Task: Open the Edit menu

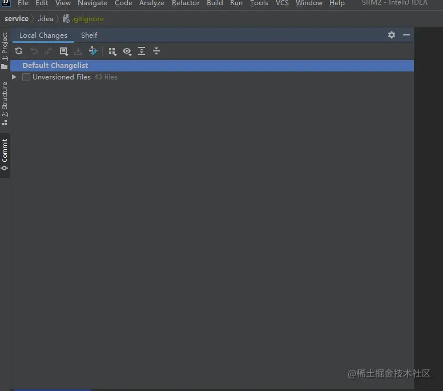Action: coord(42,3)
